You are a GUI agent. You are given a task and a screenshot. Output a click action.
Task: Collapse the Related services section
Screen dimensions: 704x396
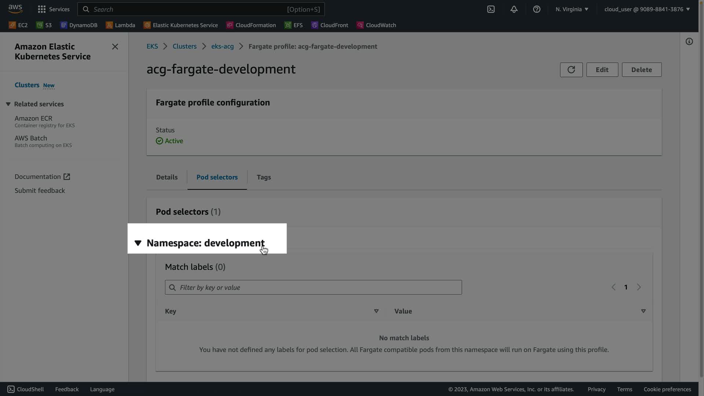pos(8,104)
